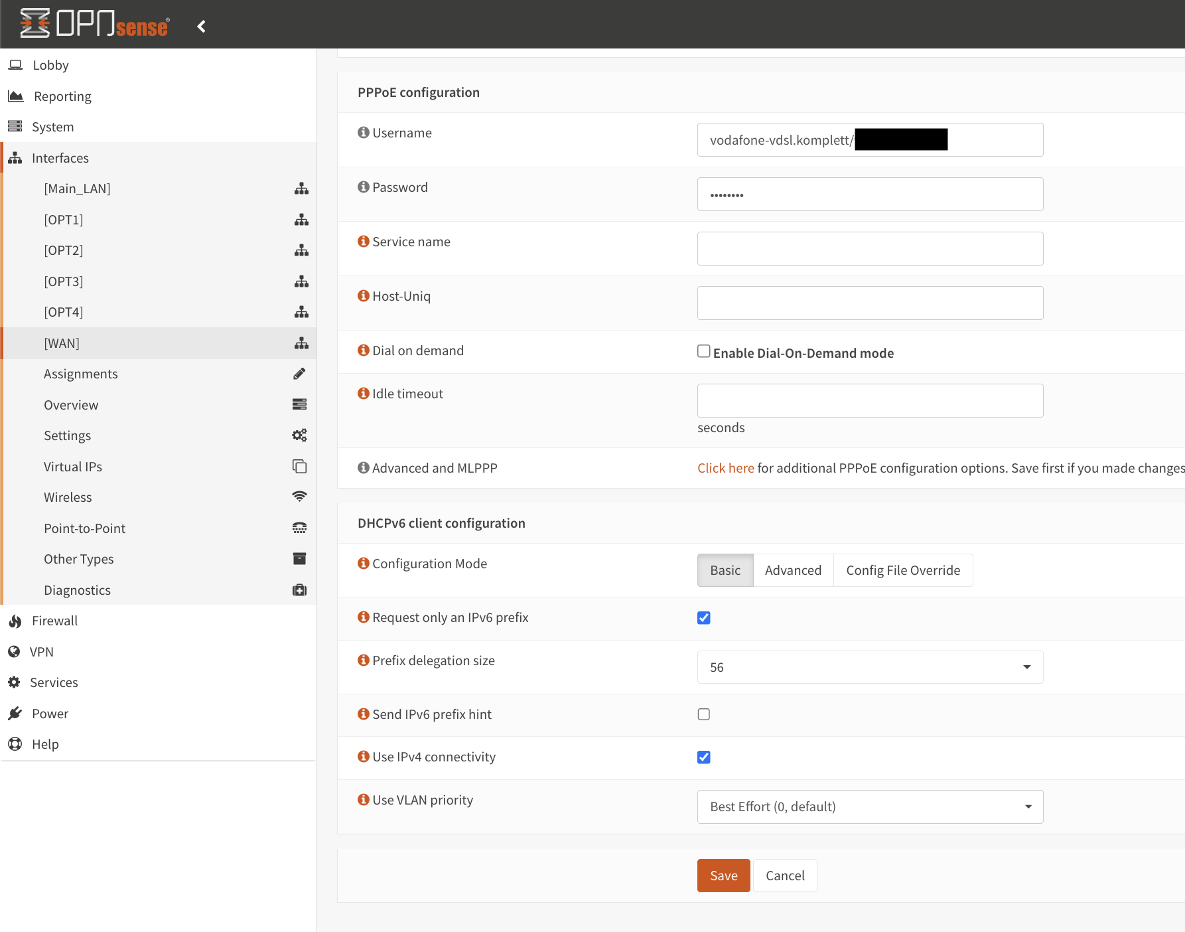Collapse sidebar using the chevron arrow
1185x932 pixels.
[202, 27]
